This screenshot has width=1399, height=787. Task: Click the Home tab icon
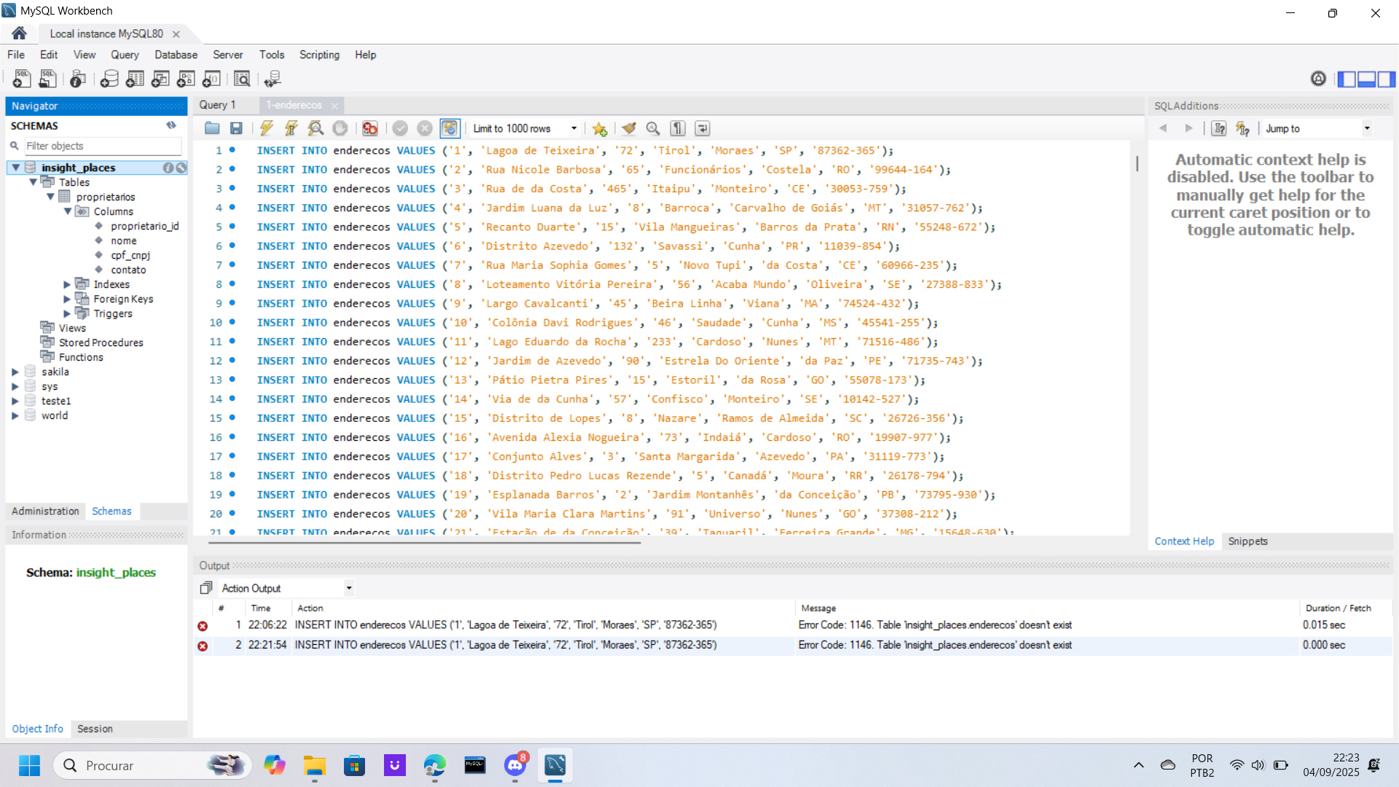point(19,34)
